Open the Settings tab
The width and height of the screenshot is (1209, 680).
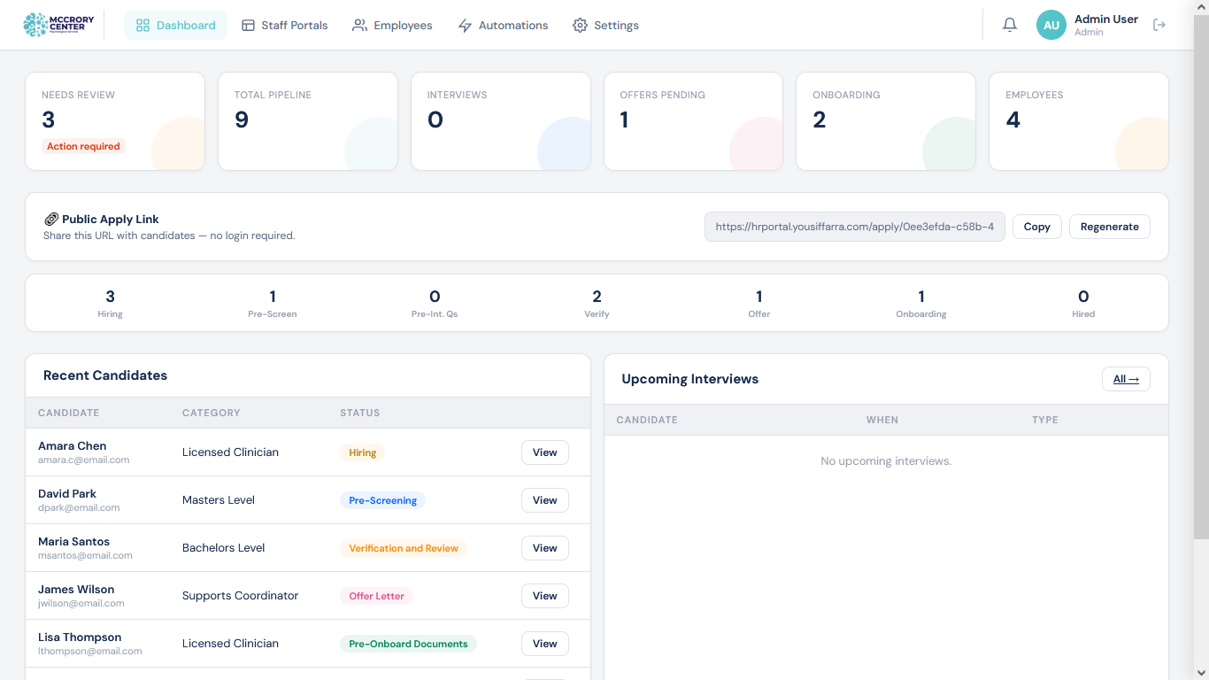[x=606, y=25]
